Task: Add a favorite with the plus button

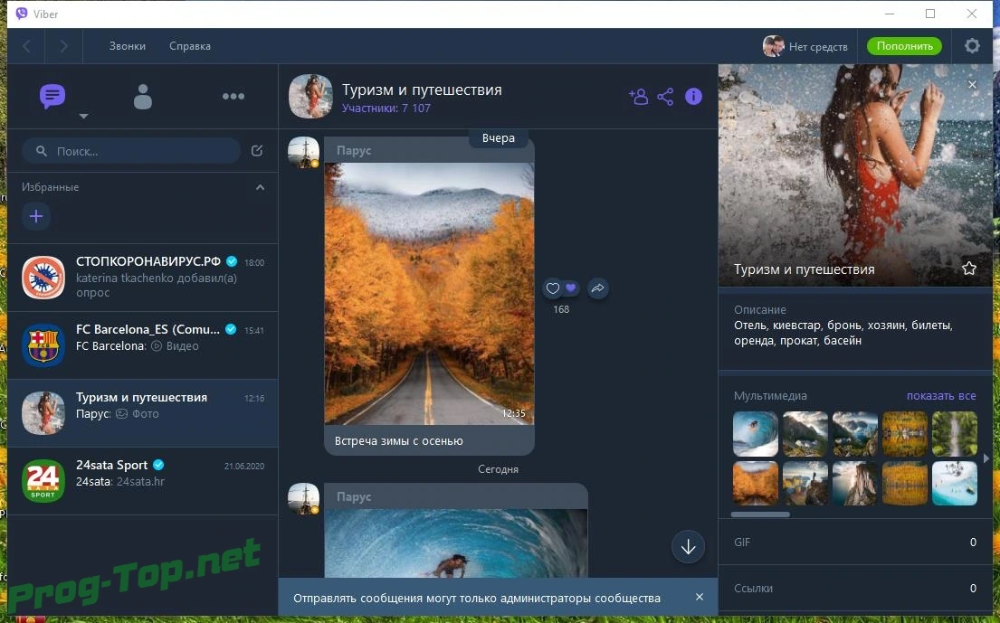Action: [x=36, y=216]
